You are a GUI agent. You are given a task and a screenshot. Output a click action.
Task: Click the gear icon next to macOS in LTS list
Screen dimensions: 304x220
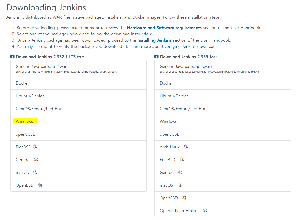[x=35, y=172]
